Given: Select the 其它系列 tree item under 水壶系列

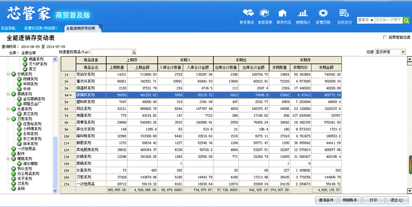Looking at the screenshot, I should [30, 114].
